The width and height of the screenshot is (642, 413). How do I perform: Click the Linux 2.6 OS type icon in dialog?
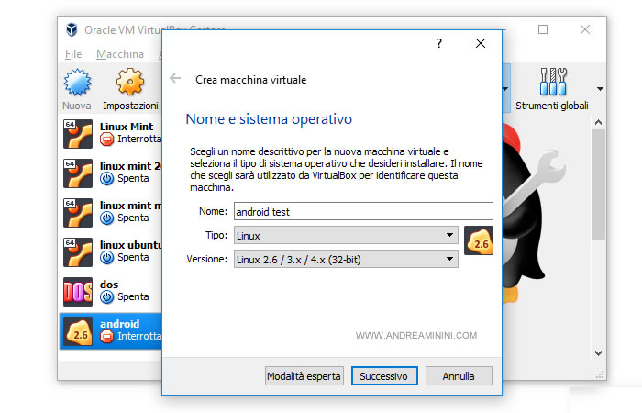tap(479, 240)
